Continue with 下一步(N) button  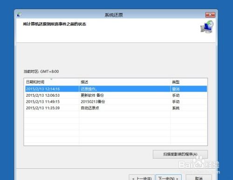click(x=169, y=178)
